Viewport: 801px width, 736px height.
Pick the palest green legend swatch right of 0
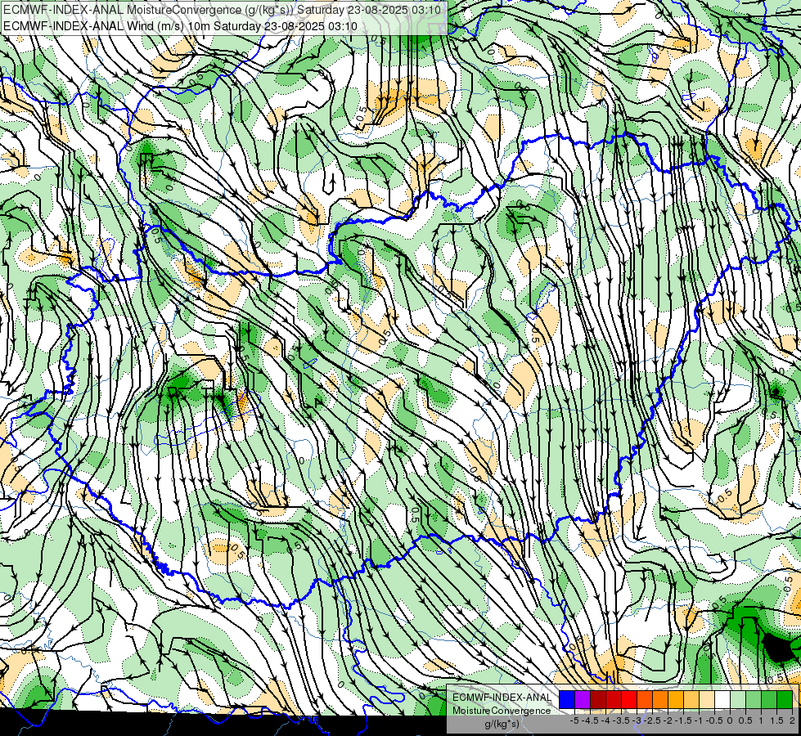pos(738,700)
